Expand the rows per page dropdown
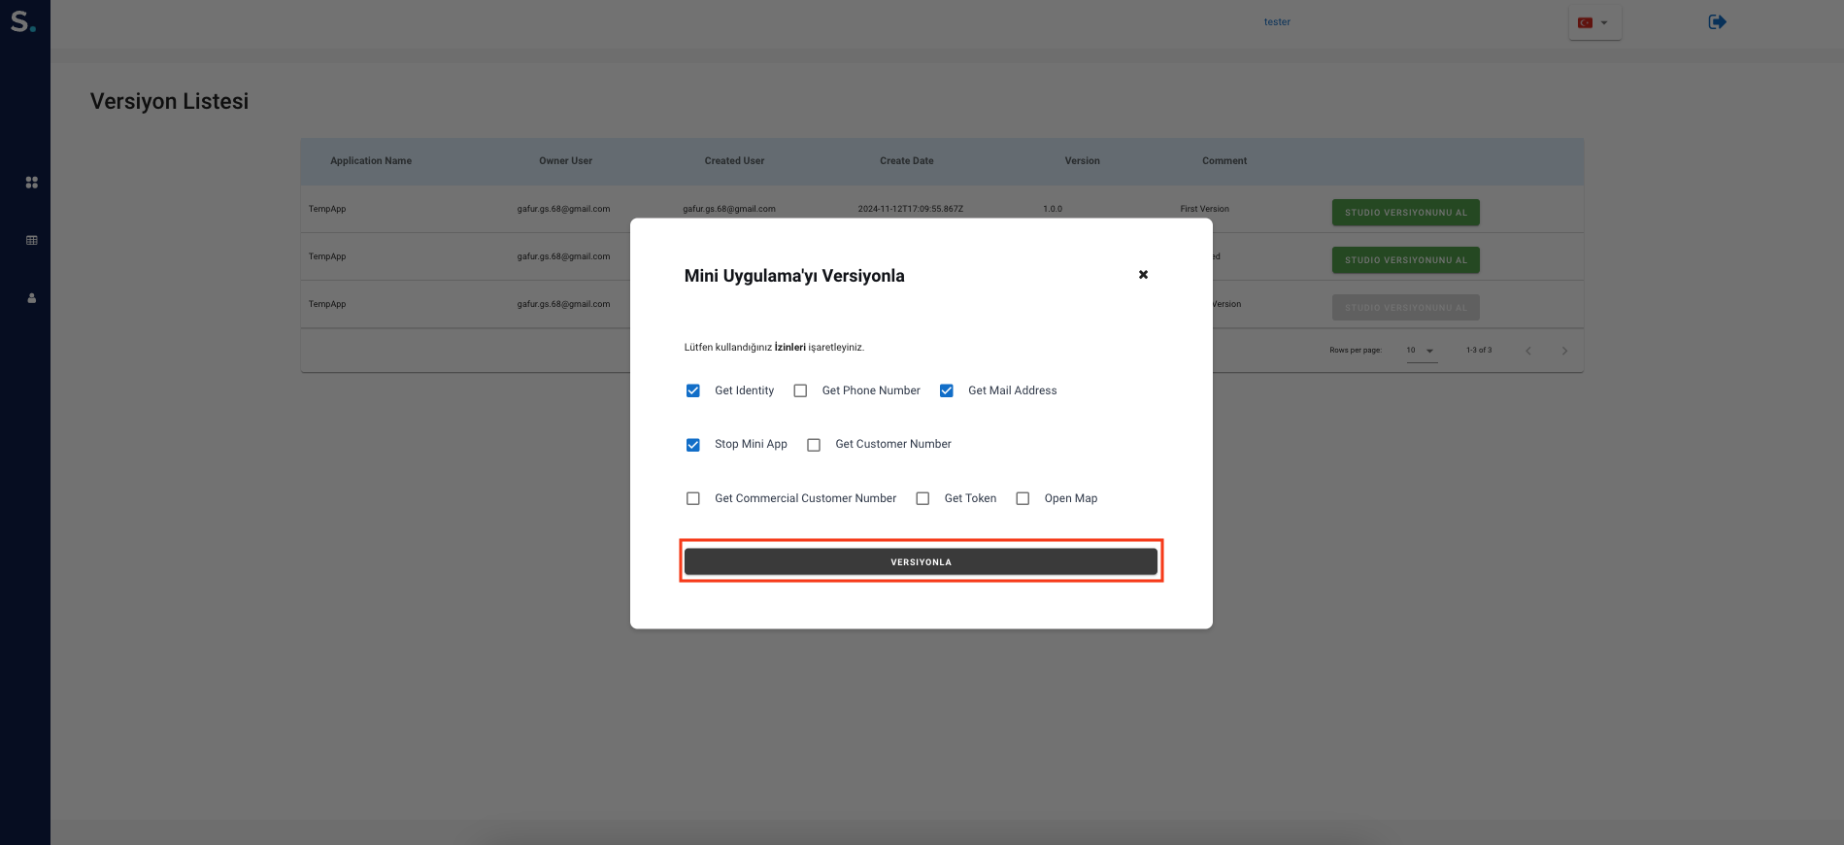The width and height of the screenshot is (1844, 845). point(1422,351)
